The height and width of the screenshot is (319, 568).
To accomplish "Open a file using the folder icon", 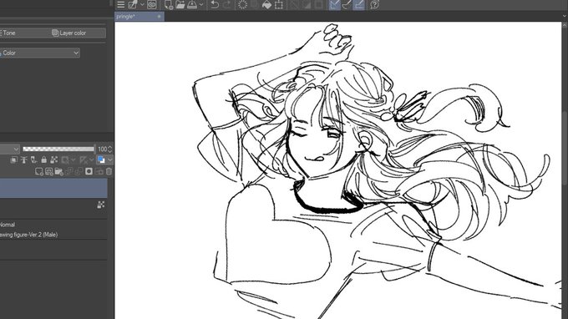I will pyautogui.click(x=180, y=4).
